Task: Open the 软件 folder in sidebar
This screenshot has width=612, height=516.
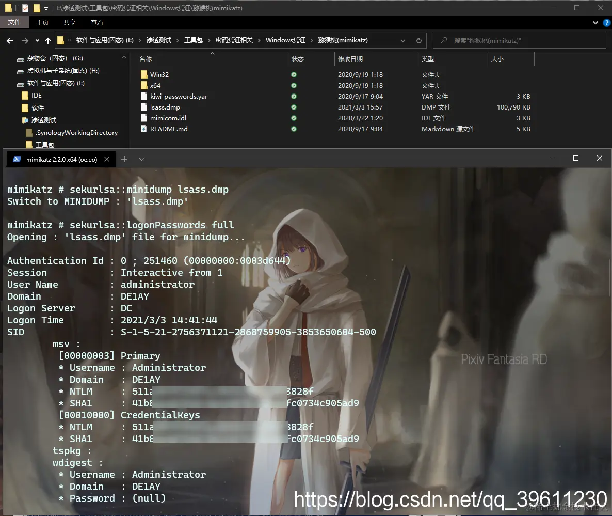Action: pos(33,108)
